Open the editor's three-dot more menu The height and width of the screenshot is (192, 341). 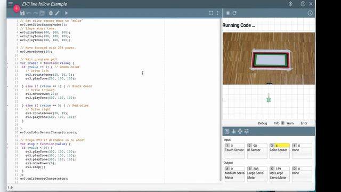[218, 13]
